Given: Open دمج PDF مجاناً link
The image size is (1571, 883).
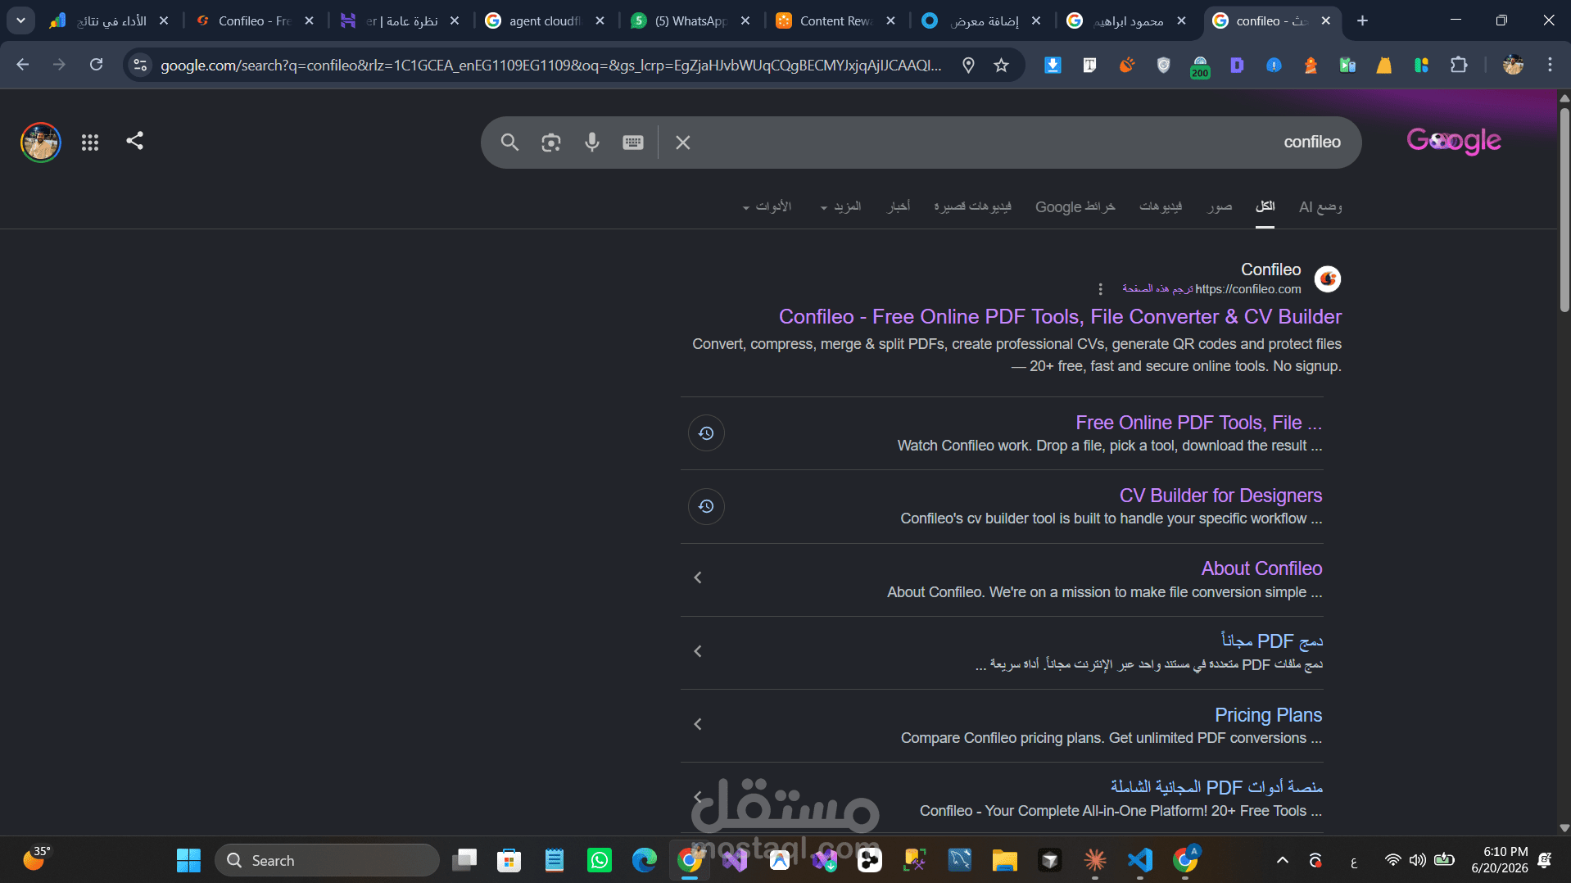Looking at the screenshot, I should point(1271,641).
